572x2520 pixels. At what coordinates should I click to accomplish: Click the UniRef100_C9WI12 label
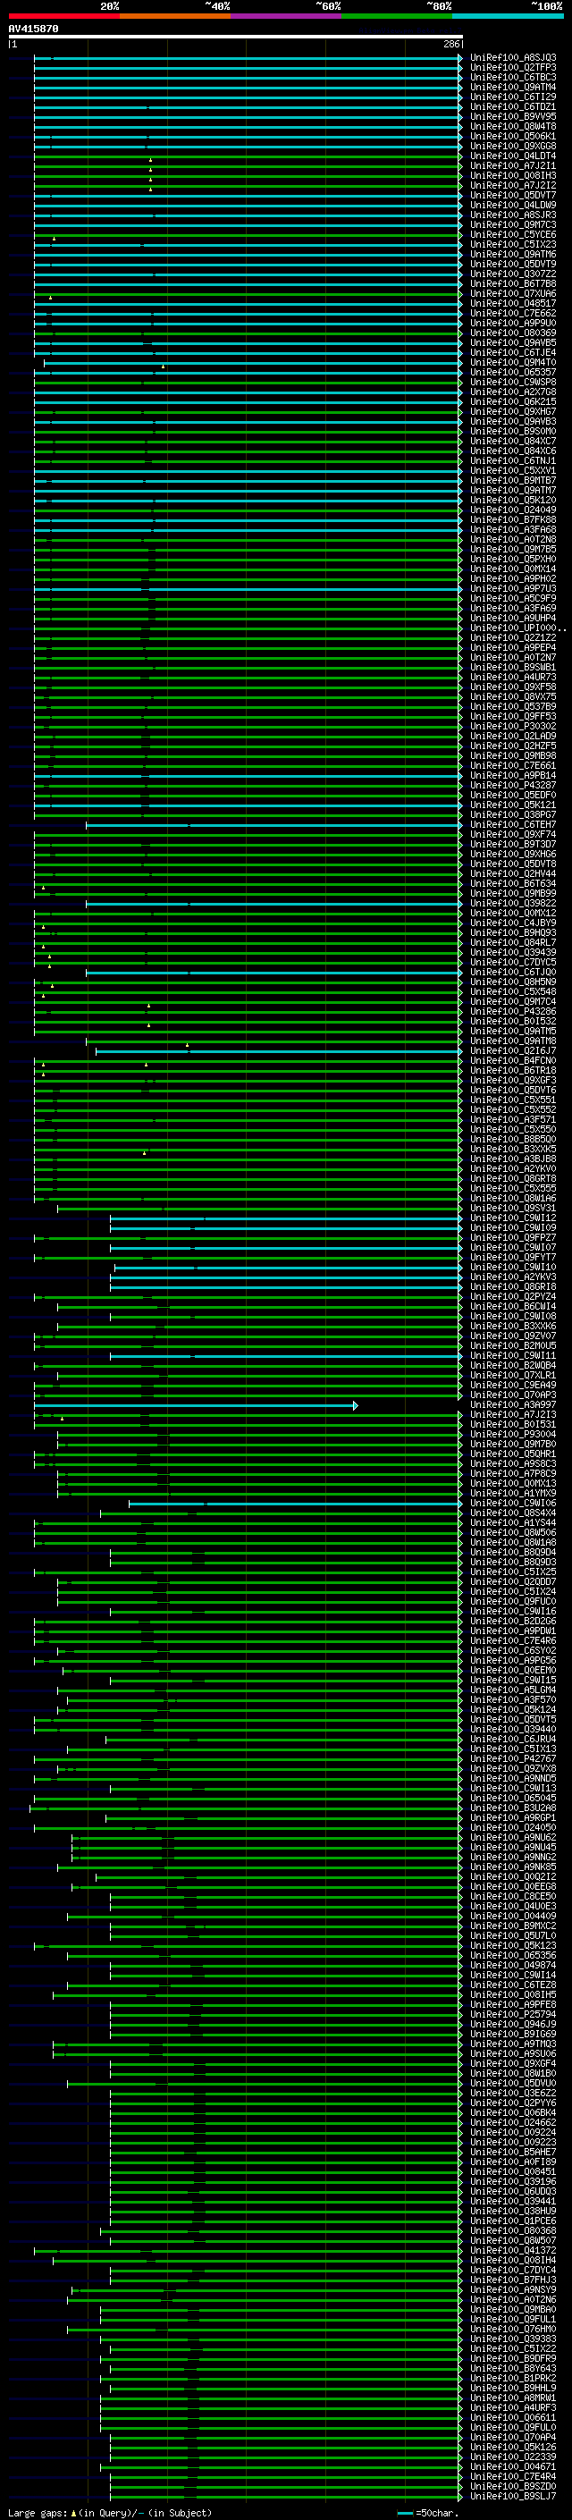[x=513, y=1219]
